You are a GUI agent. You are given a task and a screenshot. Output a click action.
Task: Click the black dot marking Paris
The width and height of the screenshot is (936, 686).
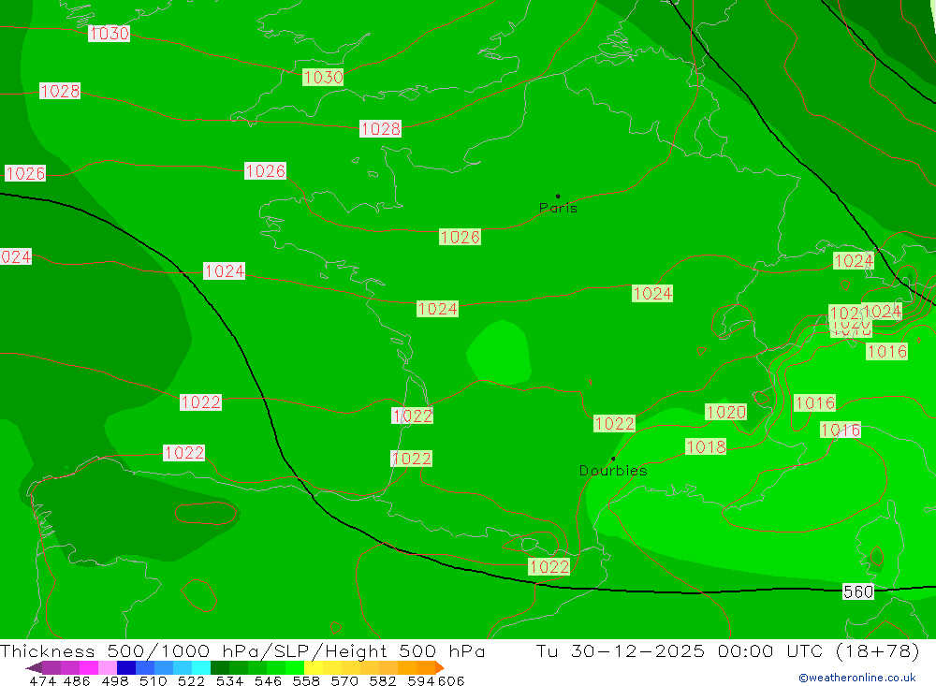point(558,196)
